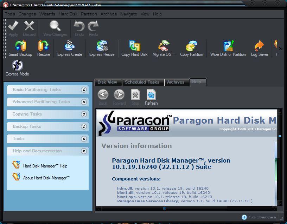Click help pane scroll right arrow

tap(274, 208)
